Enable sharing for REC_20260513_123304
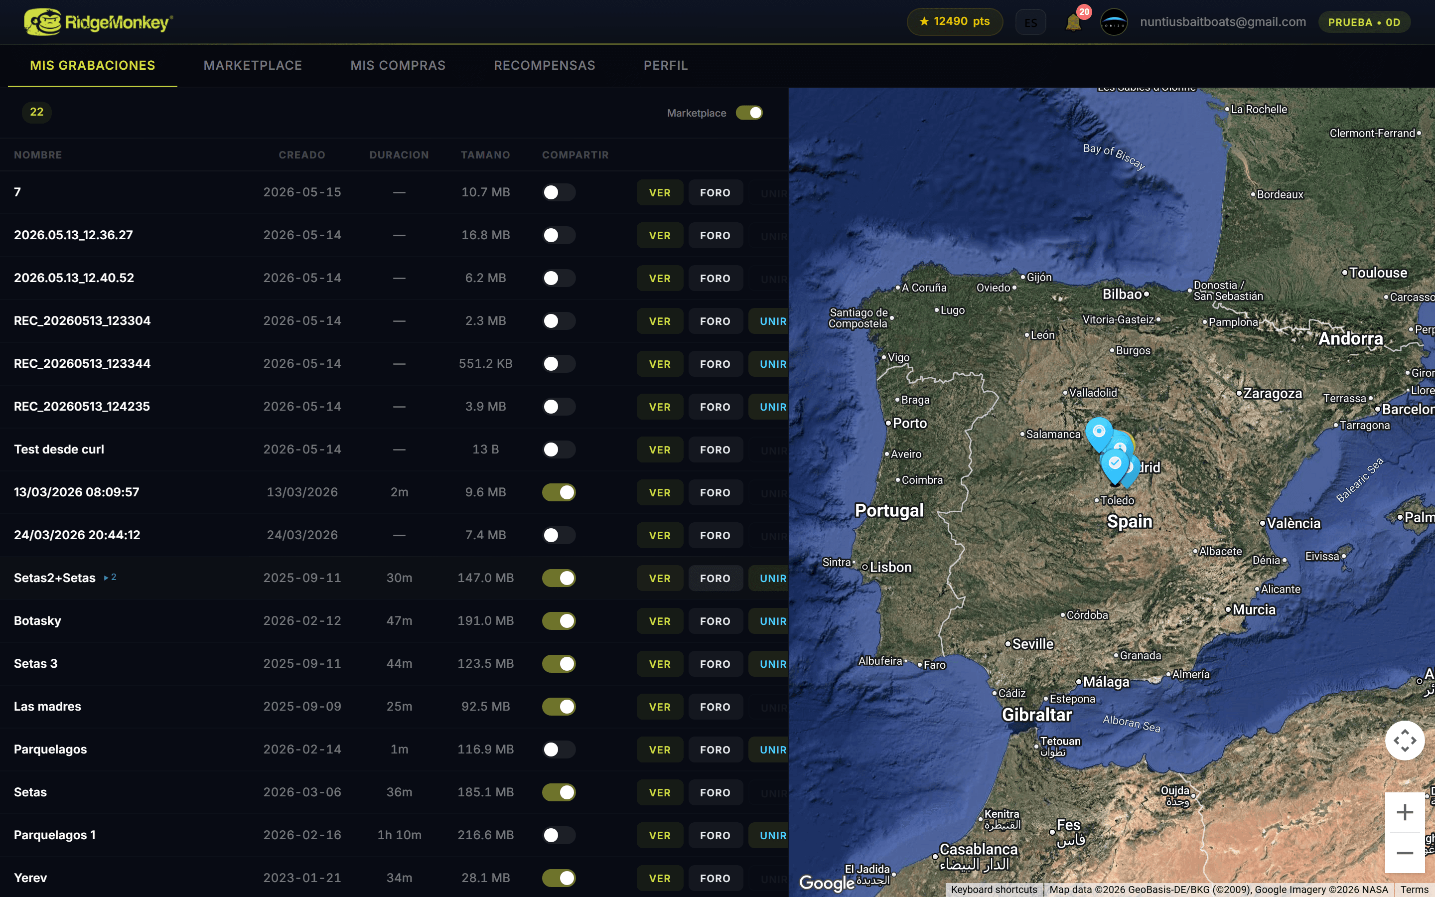Viewport: 1435px width, 897px height. click(x=559, y=321)
